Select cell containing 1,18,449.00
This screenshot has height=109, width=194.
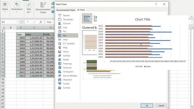click(x=34, y=76)
